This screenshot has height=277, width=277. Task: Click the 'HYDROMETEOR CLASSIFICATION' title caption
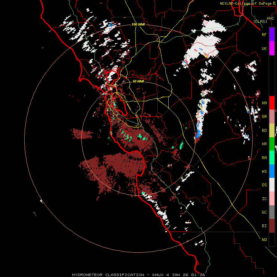click(108, 275)
